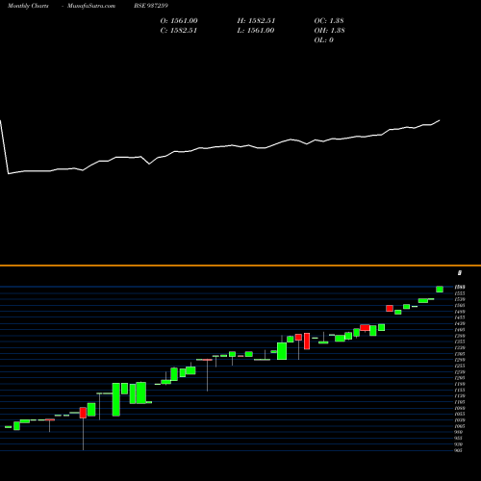481x481 pixels.
Task: Select the latest green candle near 1582
Action: [x=440, y=290]
